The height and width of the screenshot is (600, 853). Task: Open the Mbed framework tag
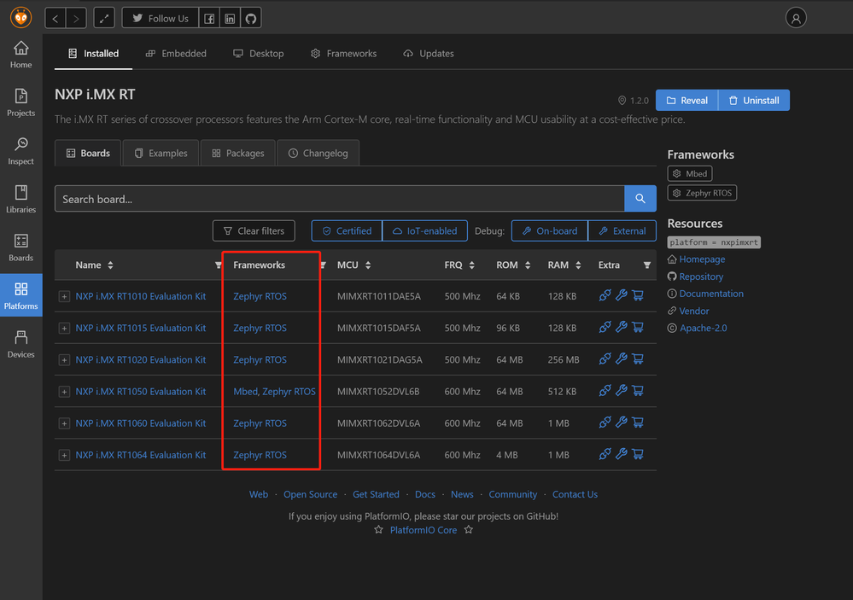(690, 173)
